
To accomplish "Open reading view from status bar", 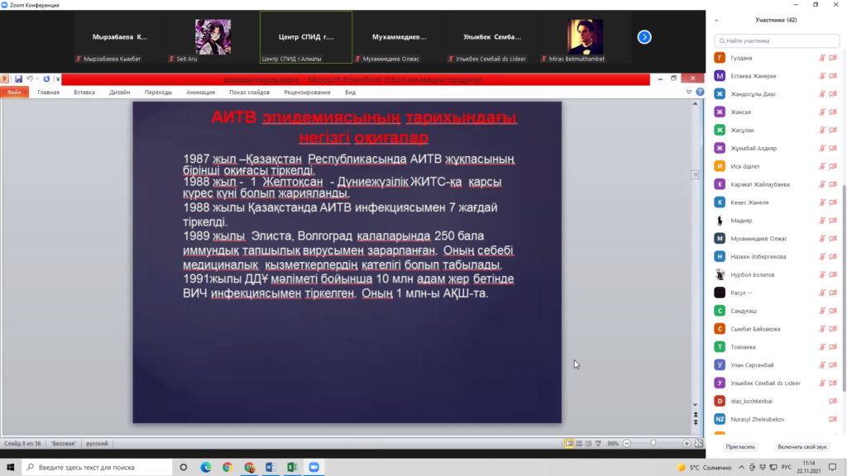I will pyautogui.click(x=588, y=444).
